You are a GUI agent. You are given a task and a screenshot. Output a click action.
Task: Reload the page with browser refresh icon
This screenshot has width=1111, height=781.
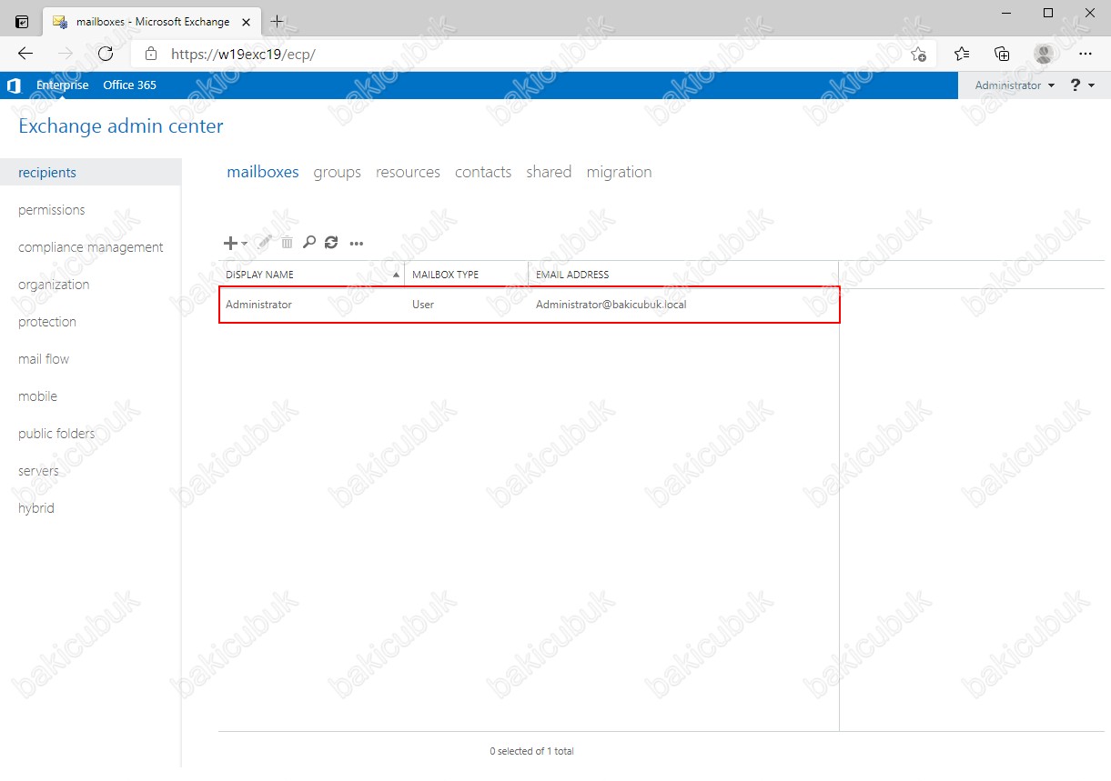click(106, 54)
